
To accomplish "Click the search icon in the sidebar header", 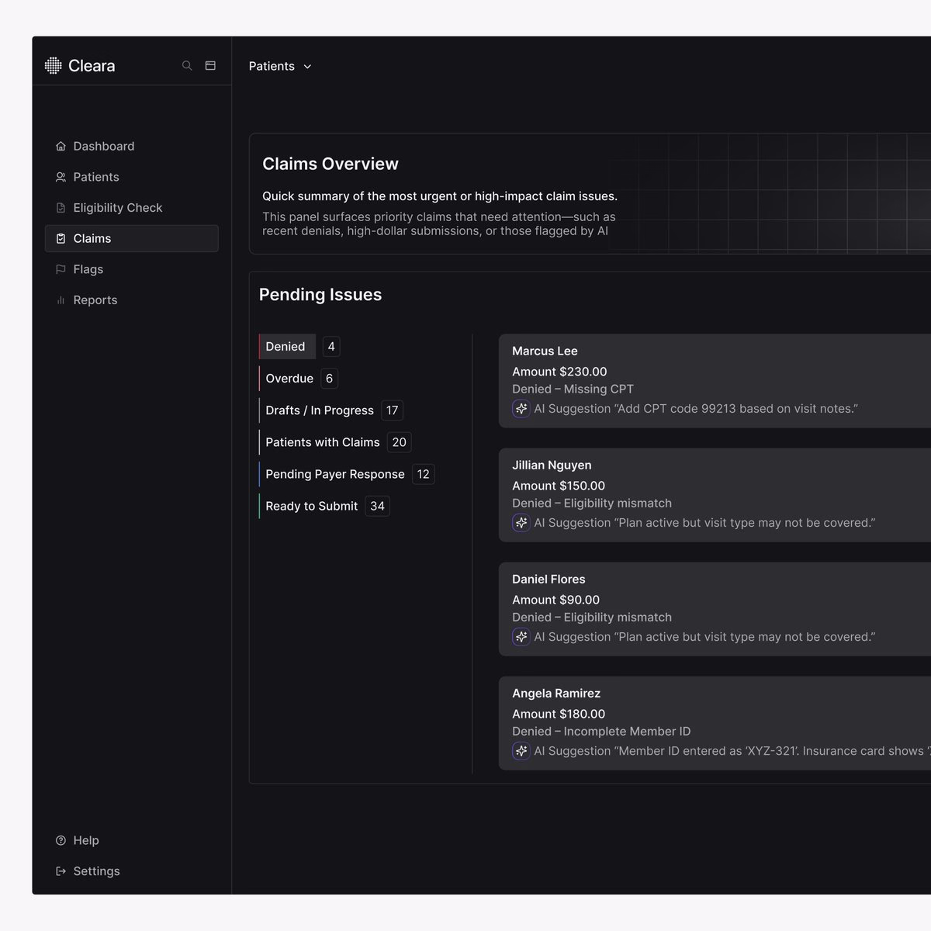I will pos(187,66).
